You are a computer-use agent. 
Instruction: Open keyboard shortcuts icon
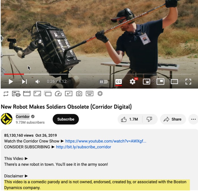point(90,94)
